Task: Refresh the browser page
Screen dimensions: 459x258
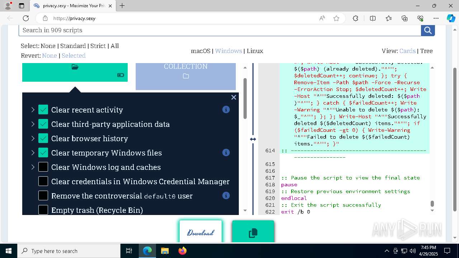Action: point(26,18)
